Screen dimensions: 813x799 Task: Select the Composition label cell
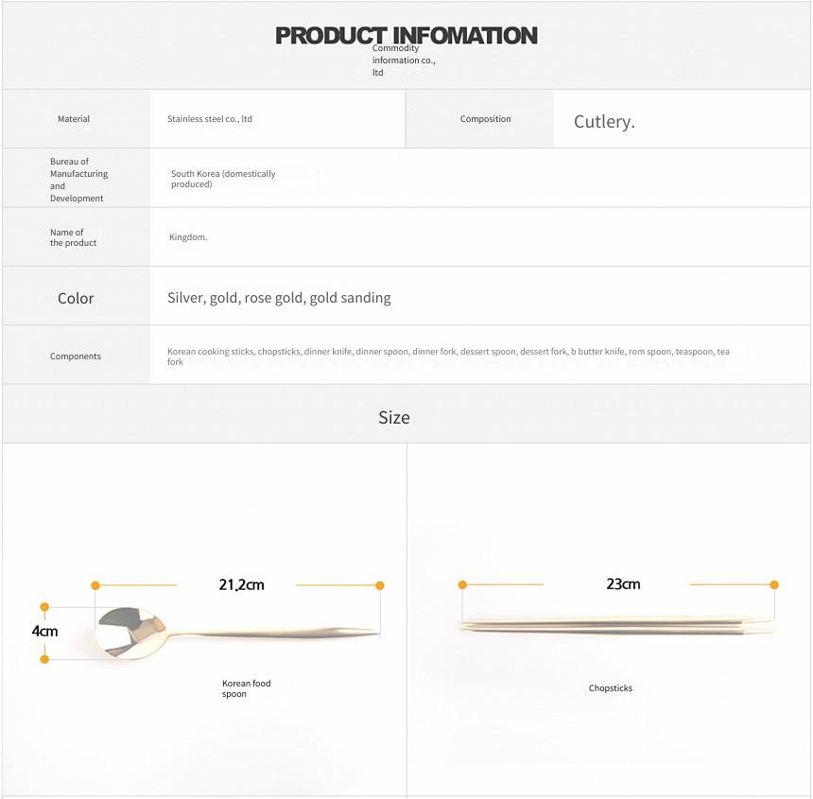click(x=479, y=119)
